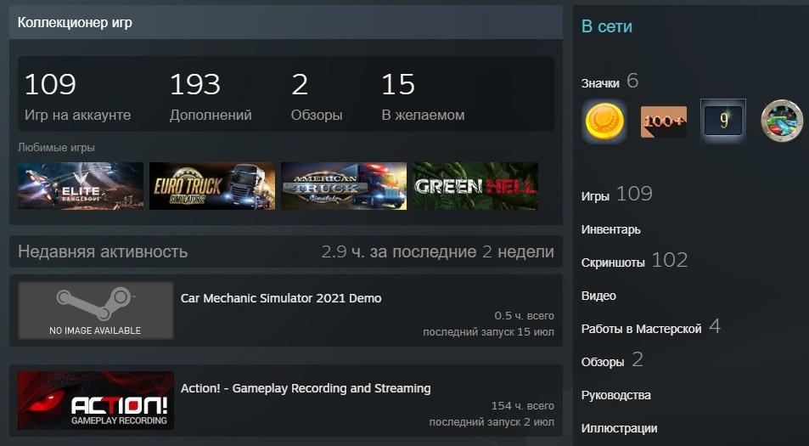Screen dimensions: 809x446
Task: Open Значки badges link in sidebar
Action: pyautogui.click(x=610, y=82)
